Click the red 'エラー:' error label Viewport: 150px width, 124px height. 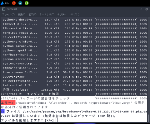click(x=8, y=103)
